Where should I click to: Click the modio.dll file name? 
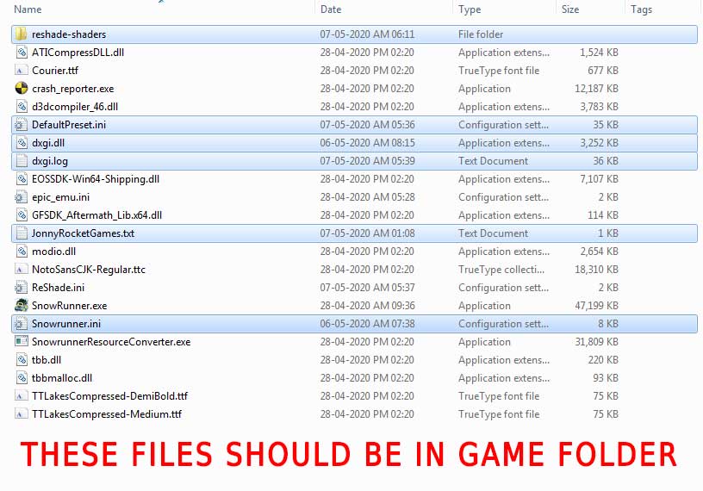coord(53,252)
